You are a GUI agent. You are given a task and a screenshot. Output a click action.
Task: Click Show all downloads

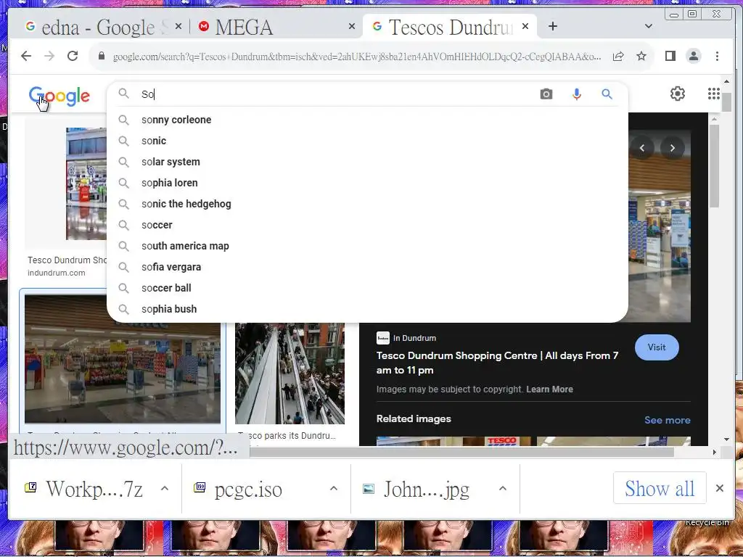coord(659,488)
